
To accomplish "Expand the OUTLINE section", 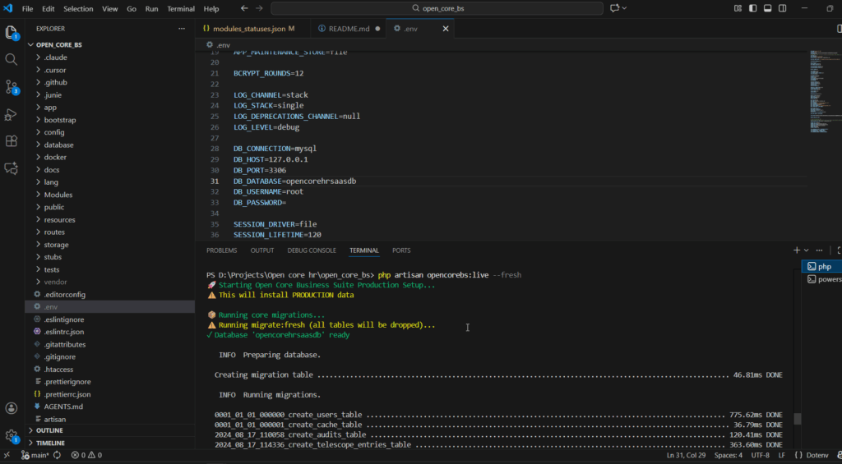I will (49, 430).
